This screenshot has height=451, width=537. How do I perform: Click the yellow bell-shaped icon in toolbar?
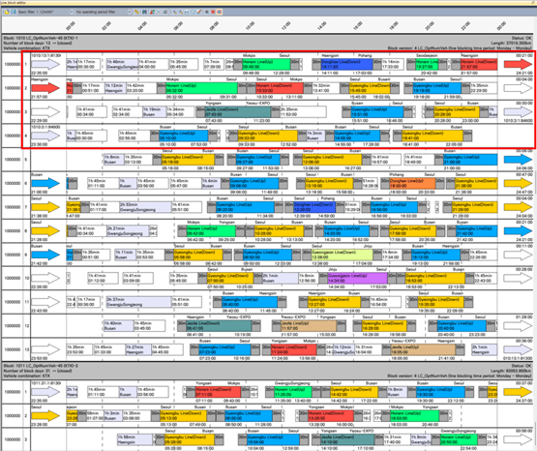(7, 12)
